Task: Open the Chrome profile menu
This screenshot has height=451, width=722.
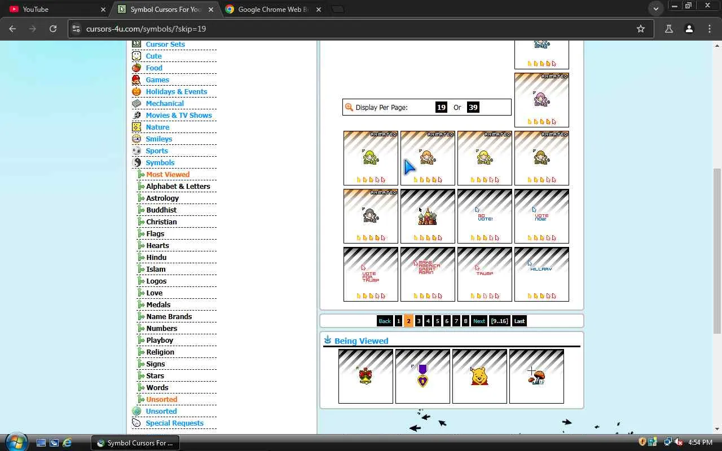Action: (x=689, y=29)
